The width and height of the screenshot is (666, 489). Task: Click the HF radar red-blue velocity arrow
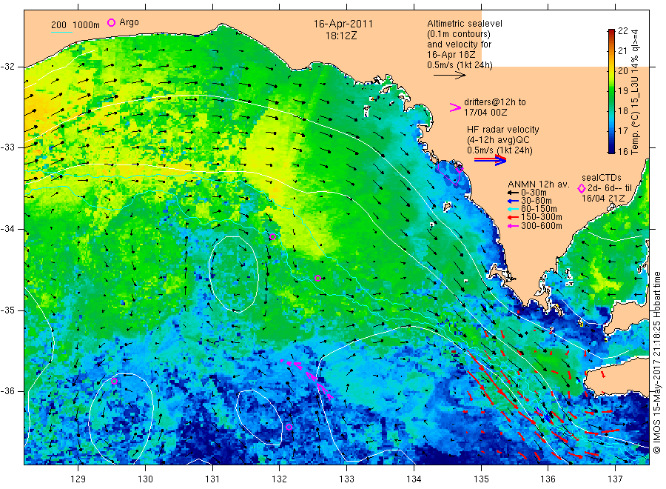click(x=491, y=160)
